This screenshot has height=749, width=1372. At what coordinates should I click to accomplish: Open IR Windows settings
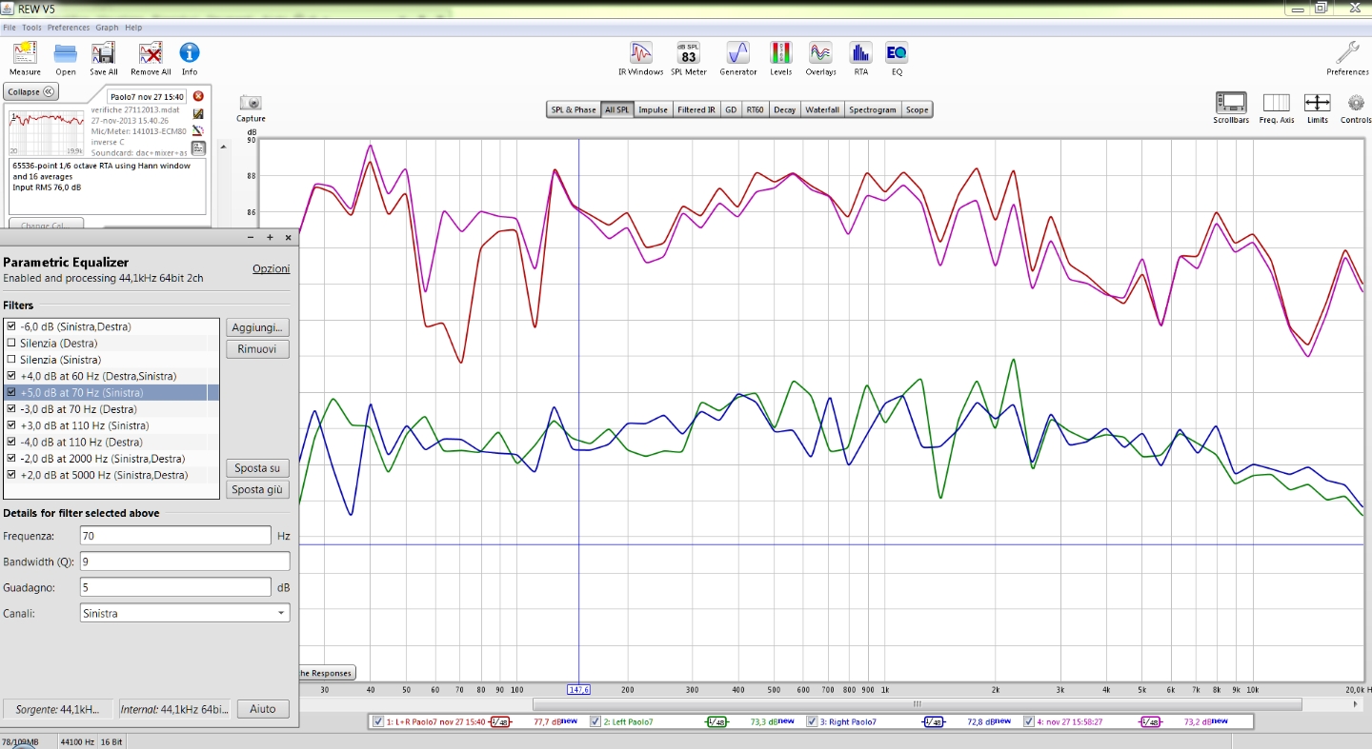click(x=641, y=52)
